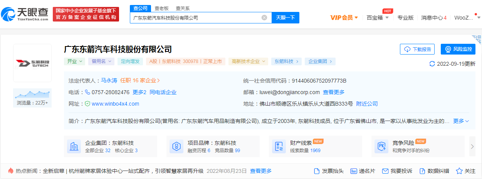Click the 定向增发 tag
The image size is (482, 179).
[131, 61]
